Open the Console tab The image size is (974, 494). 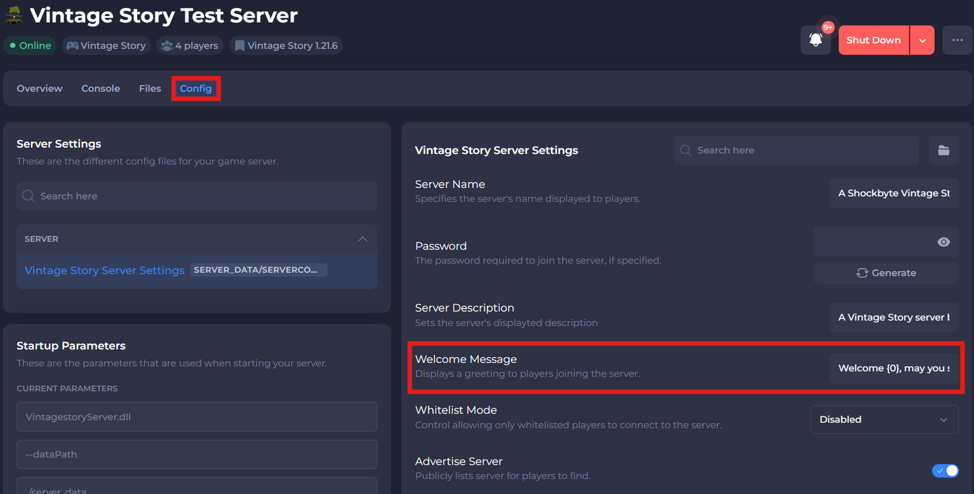coord(100,89)
